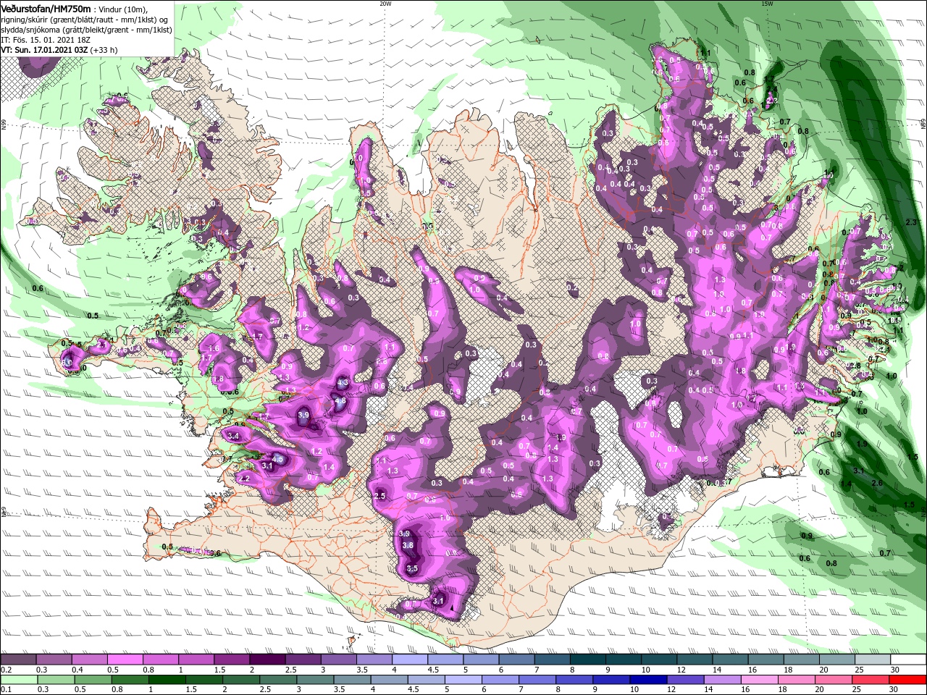The image size is (927, 695).
Task: Click the bright pink 0.5 swatch on snow scale
Action: coord(125,660)
